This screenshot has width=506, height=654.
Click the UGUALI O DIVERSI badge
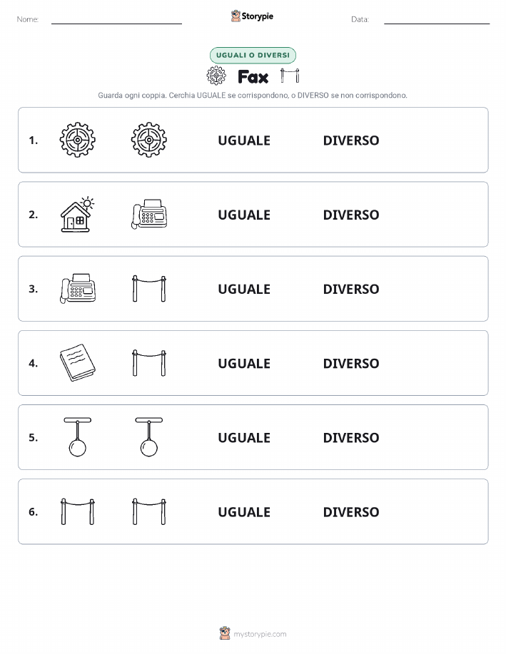pyautogui.click(x=253, y=55)
